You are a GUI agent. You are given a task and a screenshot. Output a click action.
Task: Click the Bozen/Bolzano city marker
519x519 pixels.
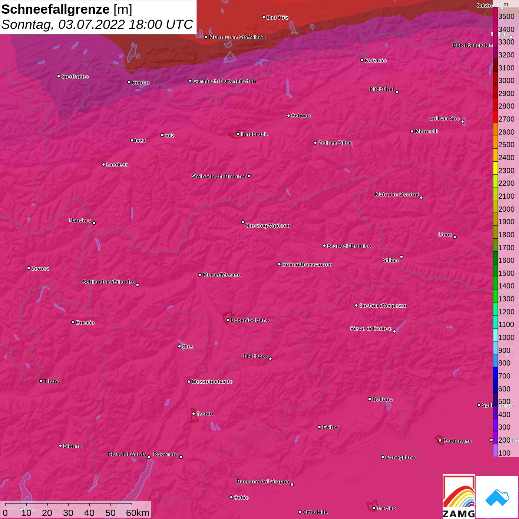click(228, 320)
